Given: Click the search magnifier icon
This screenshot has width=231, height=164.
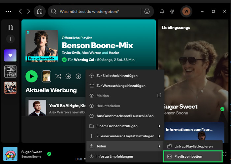Looking at the screenshot, I should click(x=53, y=11).
